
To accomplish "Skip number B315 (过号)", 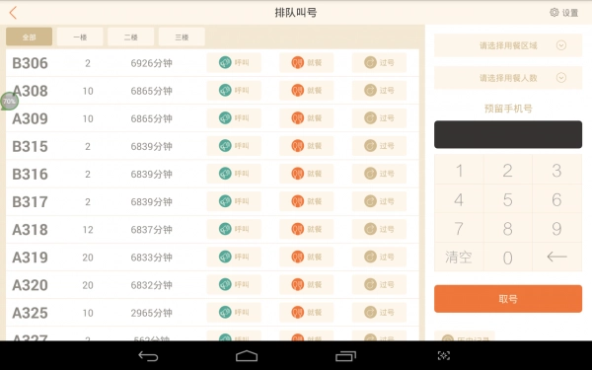I will pos(379,146).
